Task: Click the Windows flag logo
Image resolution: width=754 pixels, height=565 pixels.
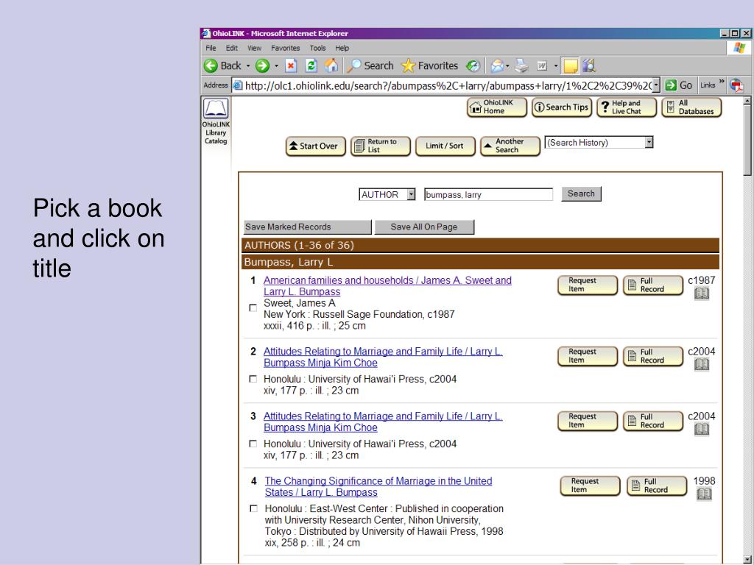Action: (x=739, y=48)
